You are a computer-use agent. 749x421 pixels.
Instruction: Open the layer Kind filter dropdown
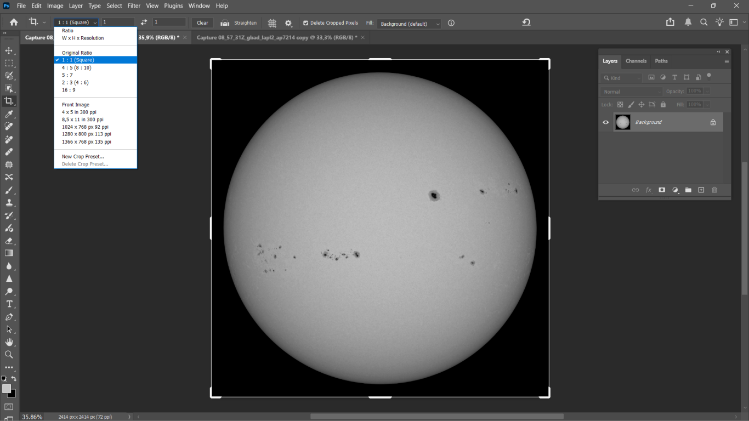coord(622,78)
